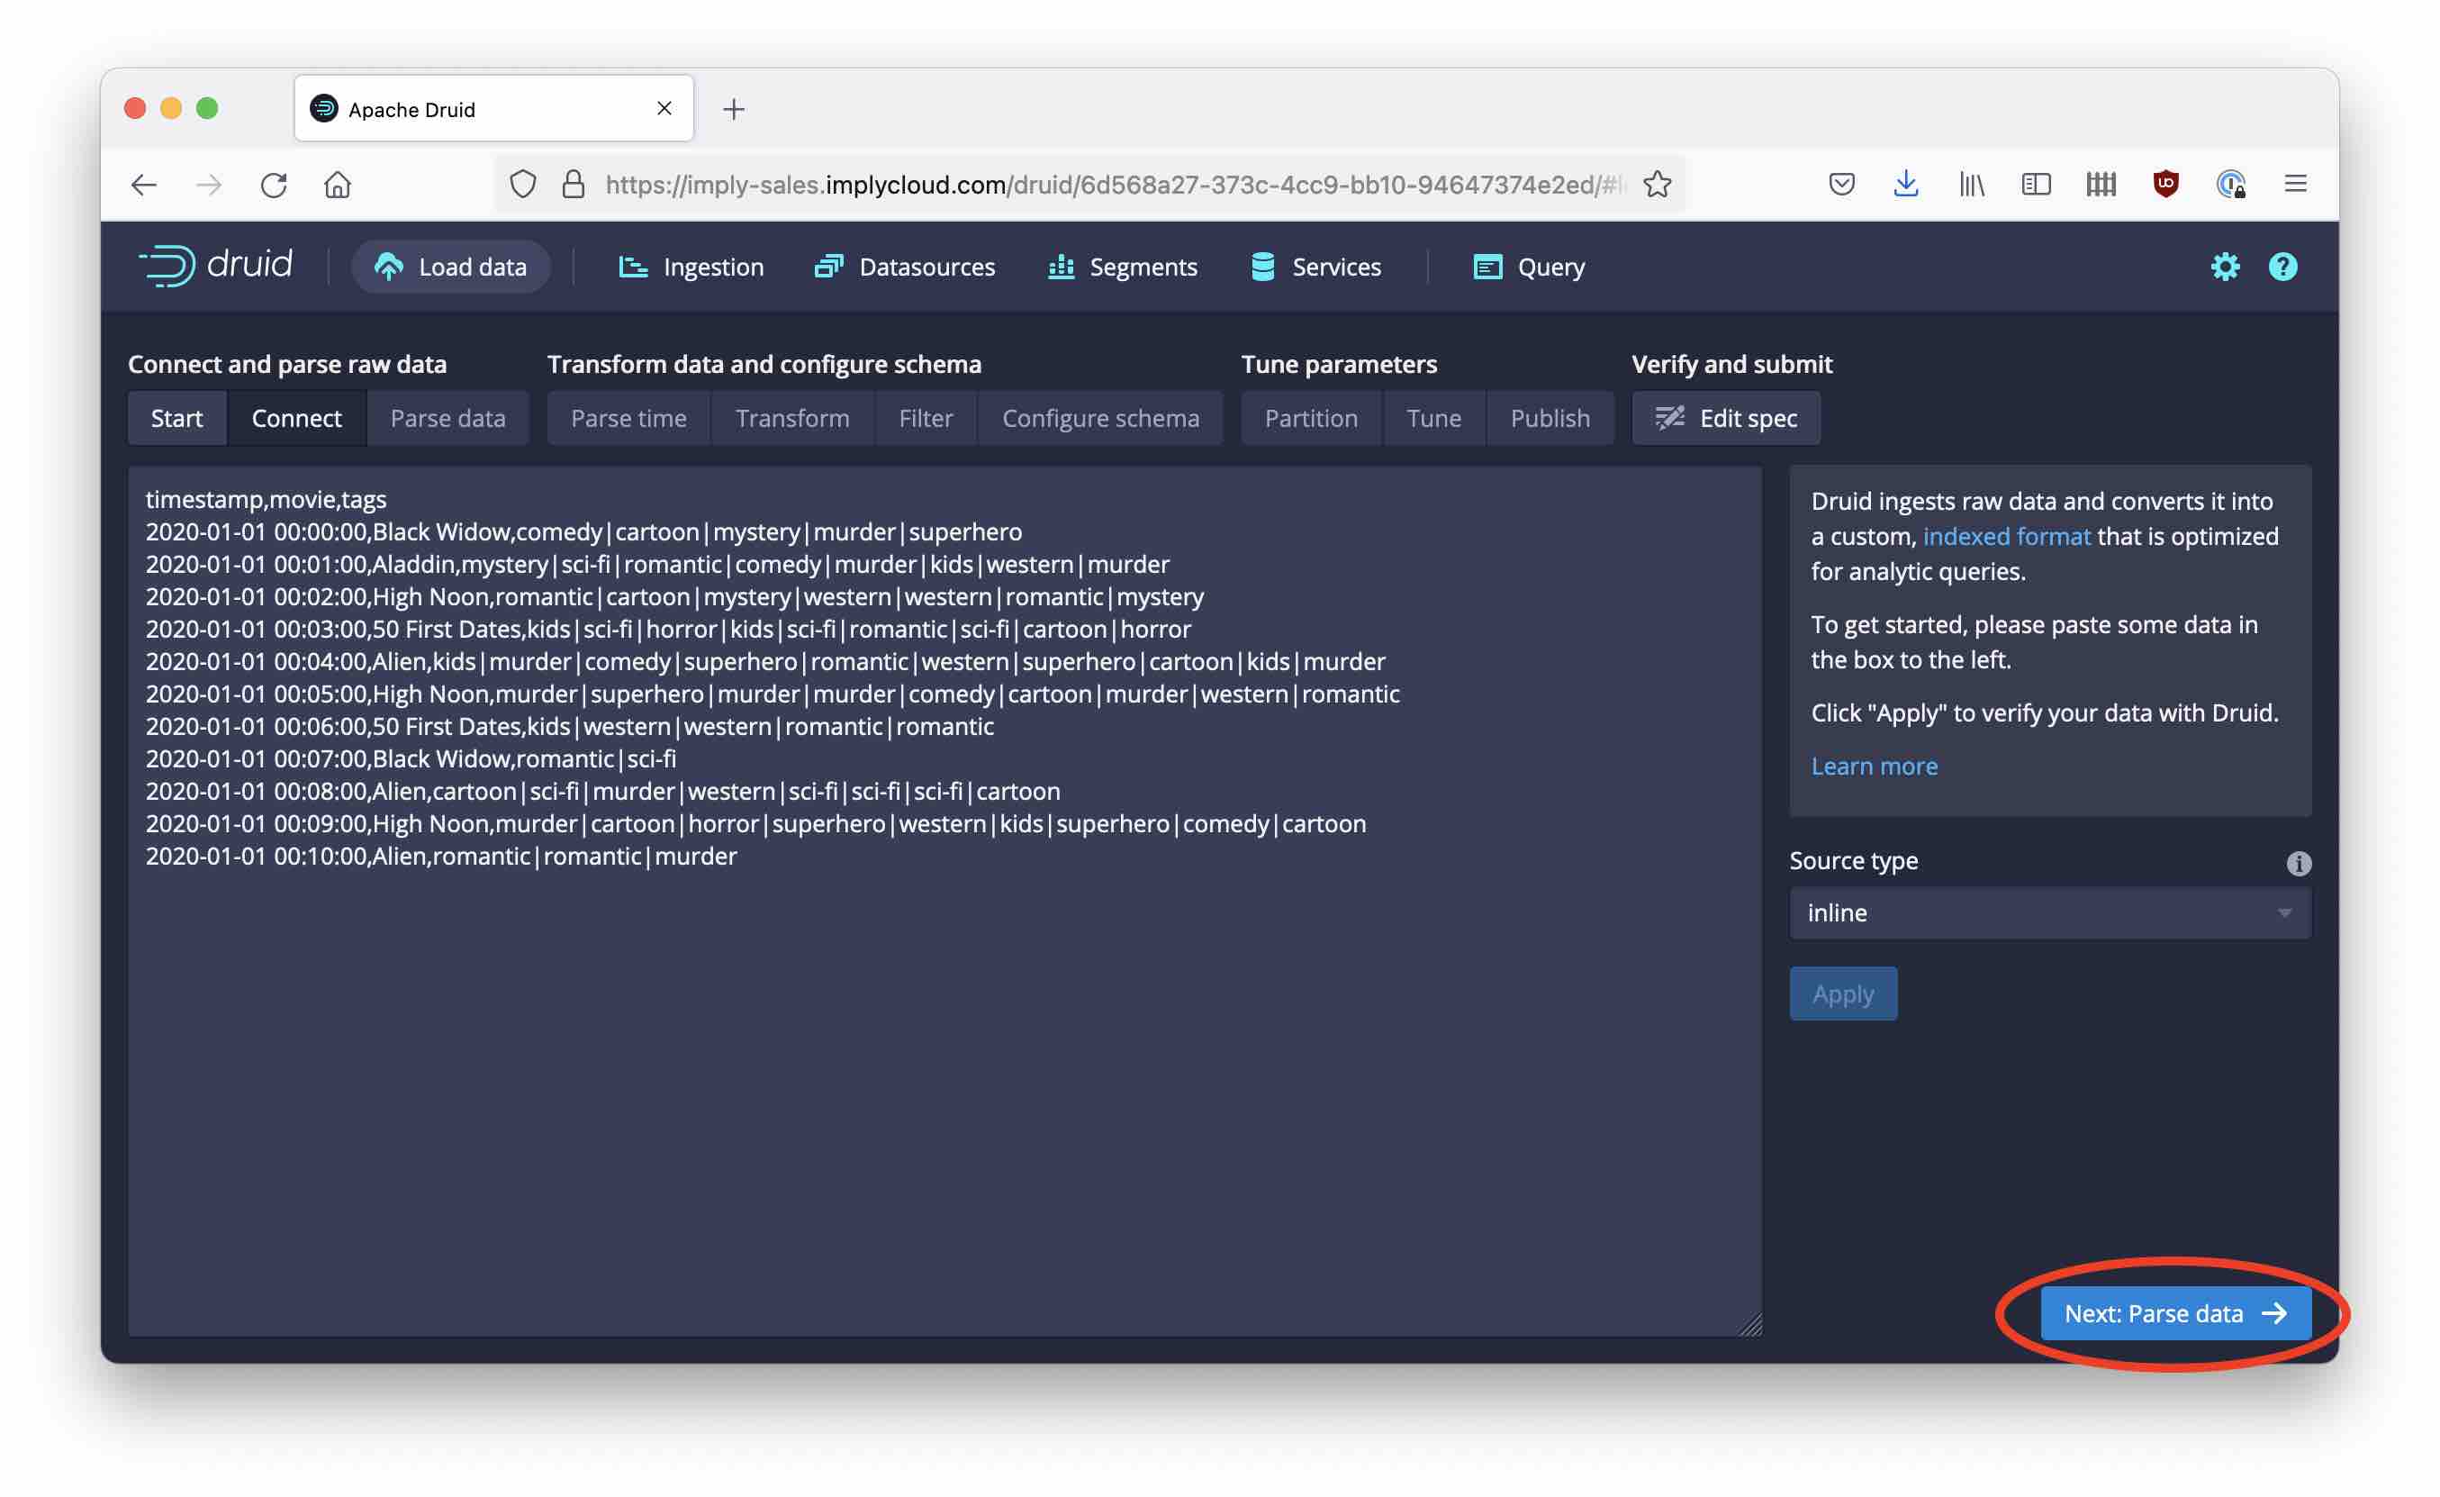2440x1497 pixels.
Task: Open Firefox hamburger application menu
Action: pyautogui.click(x=2295, y=185)
